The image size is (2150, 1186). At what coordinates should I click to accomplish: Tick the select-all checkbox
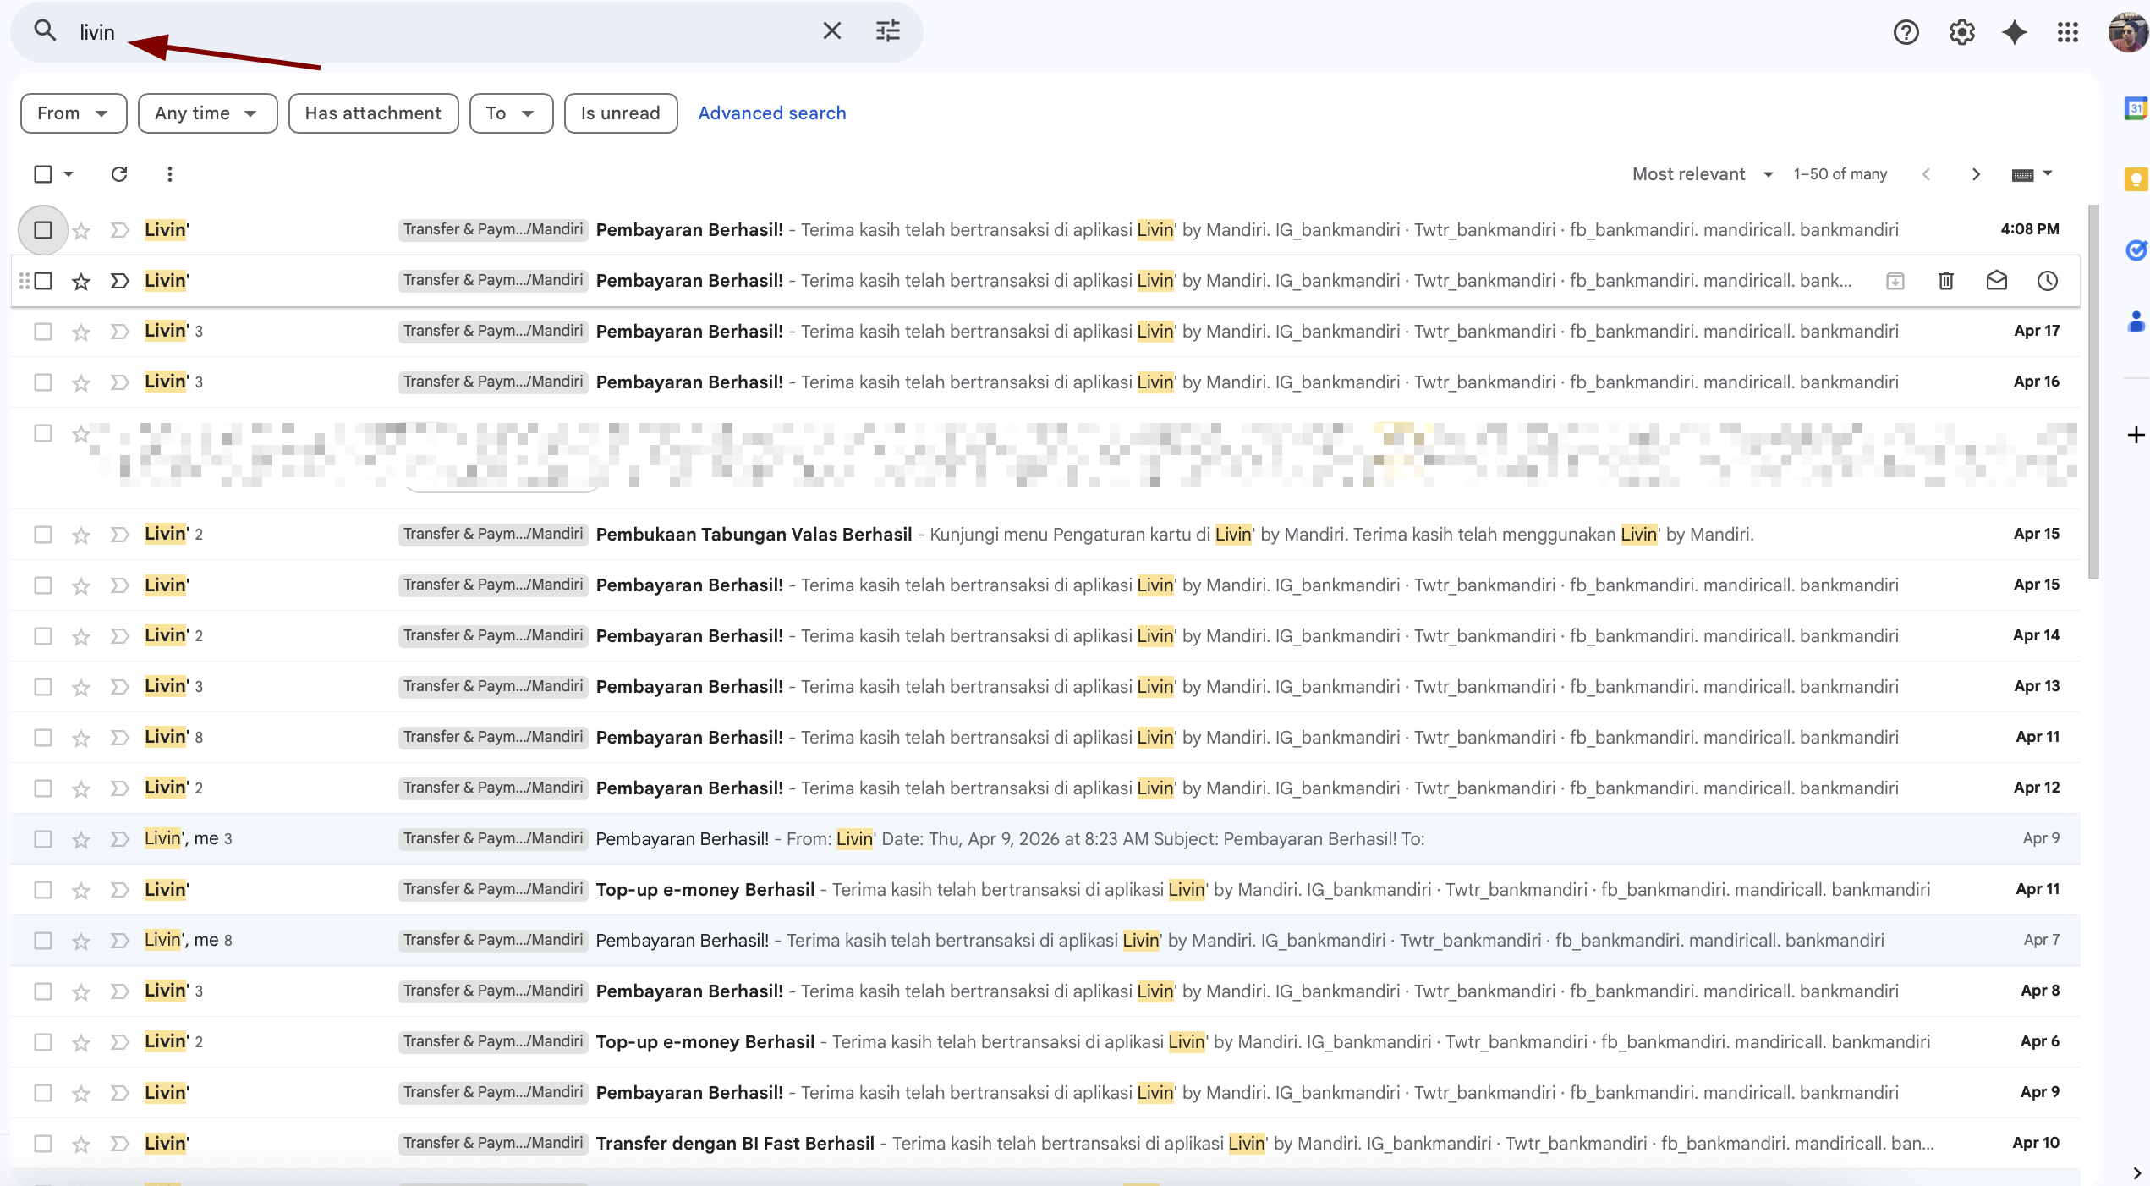point(43,173)
